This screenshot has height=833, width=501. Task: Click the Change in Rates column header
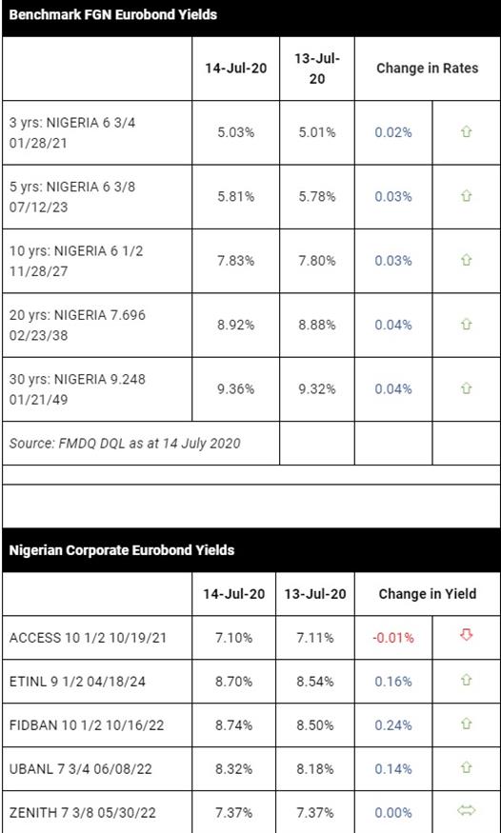tap(427, 68)
